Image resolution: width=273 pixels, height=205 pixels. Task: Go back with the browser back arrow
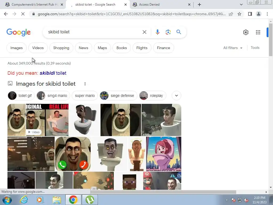point(6,14)
